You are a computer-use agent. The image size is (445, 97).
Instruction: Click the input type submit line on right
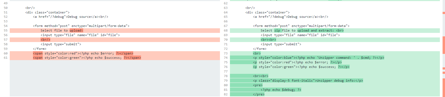[281, 44]
